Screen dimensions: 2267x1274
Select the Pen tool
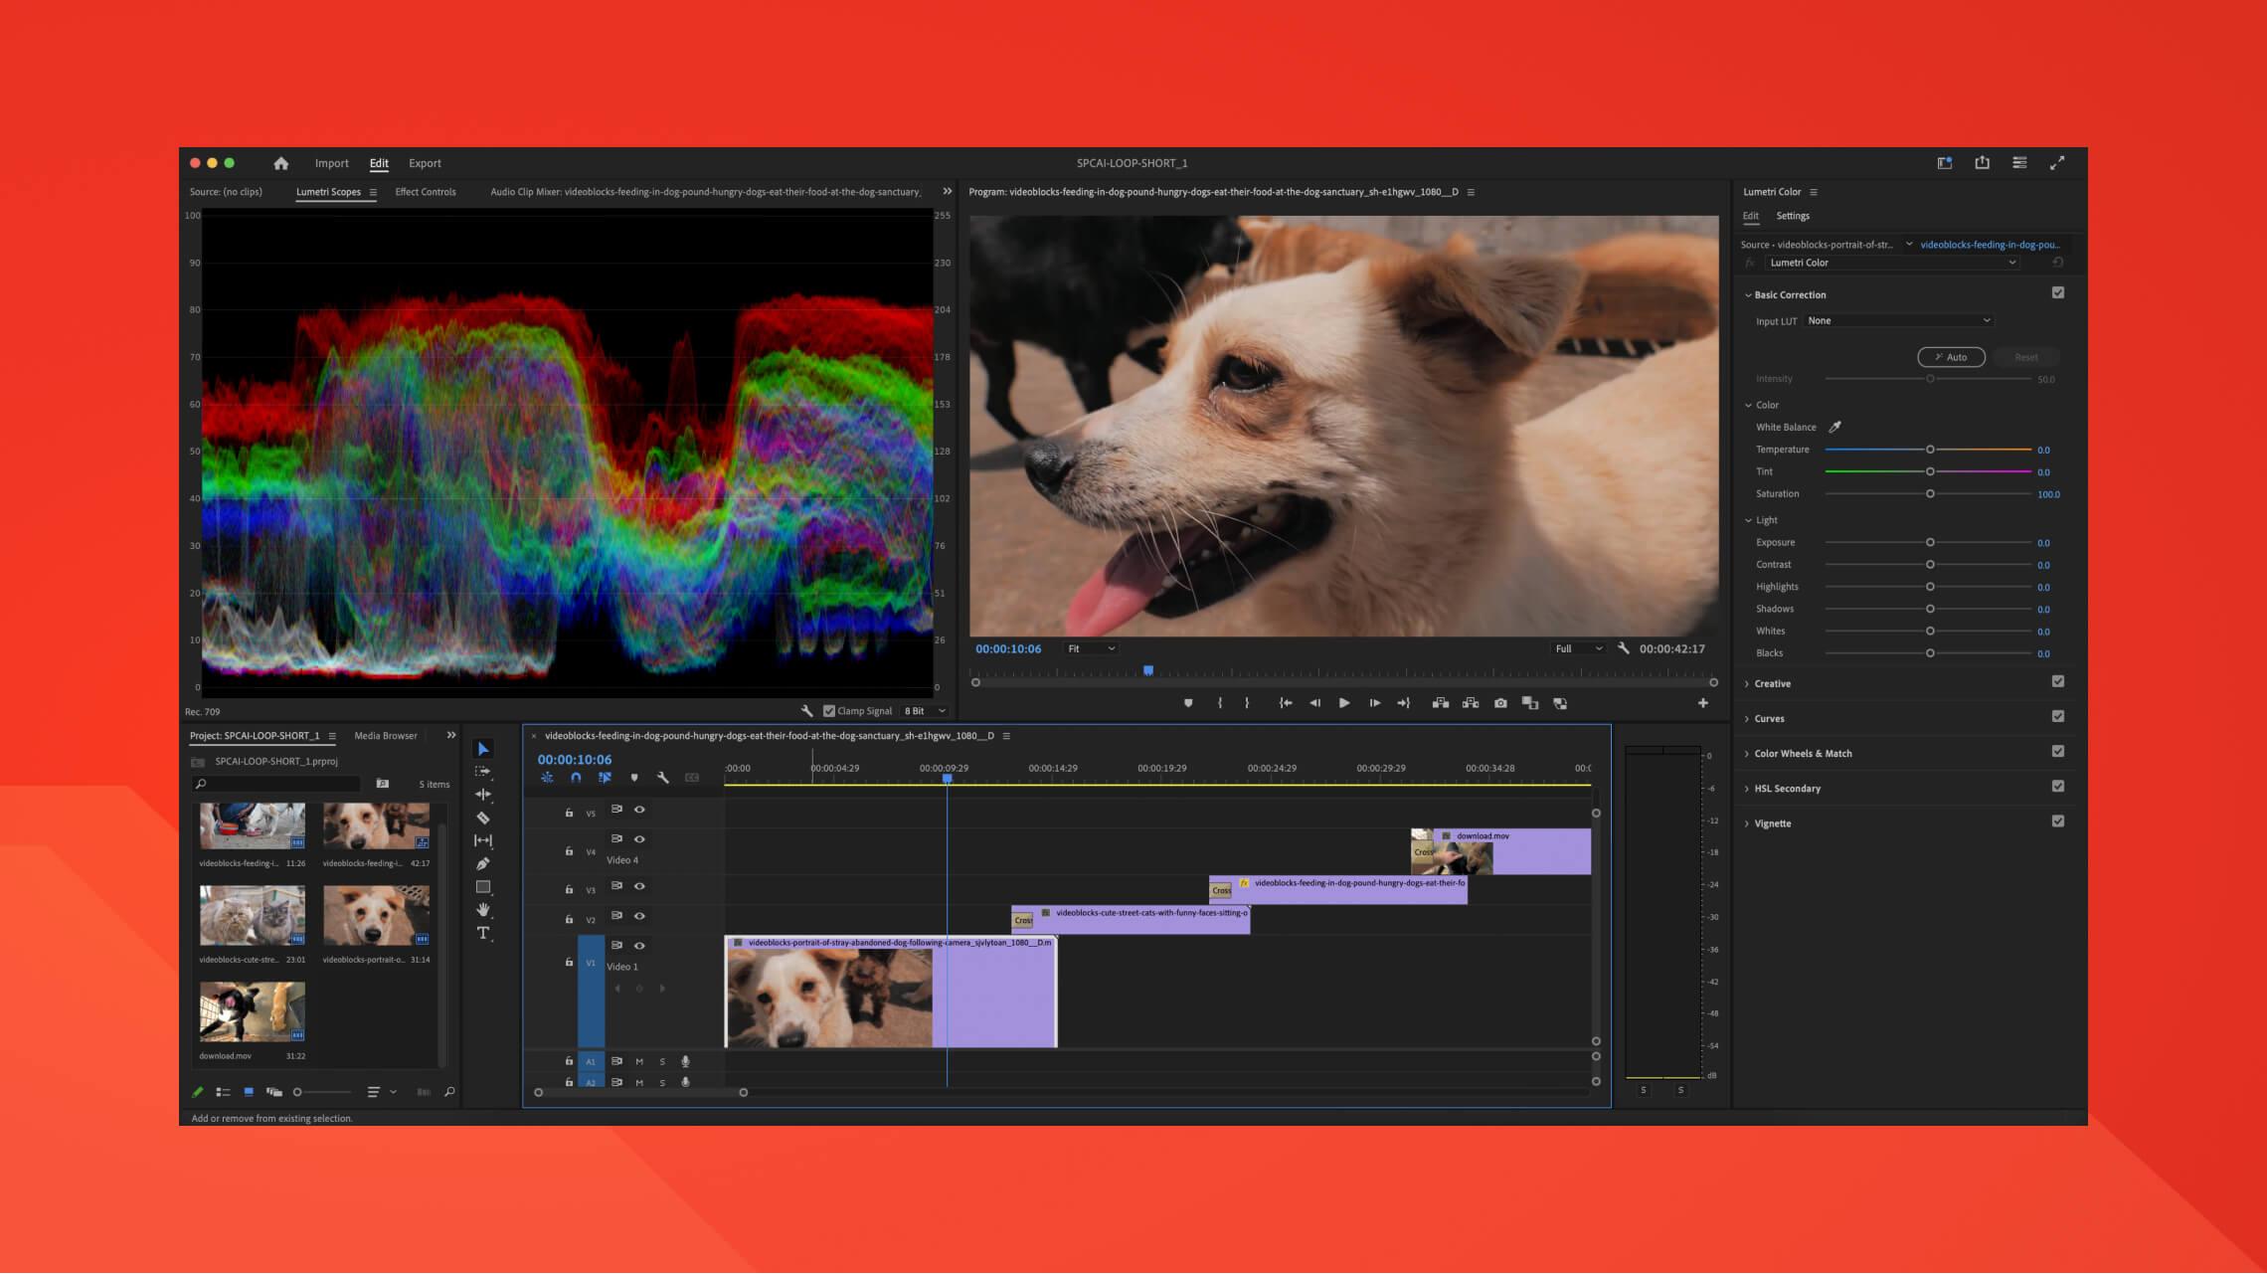point(483,863)
